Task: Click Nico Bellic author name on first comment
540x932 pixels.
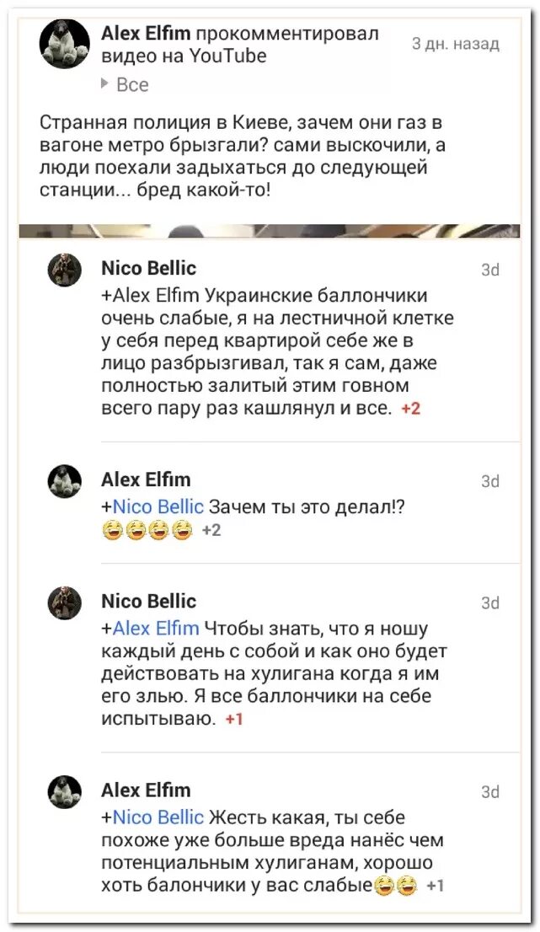Action: tap(148, 268)
